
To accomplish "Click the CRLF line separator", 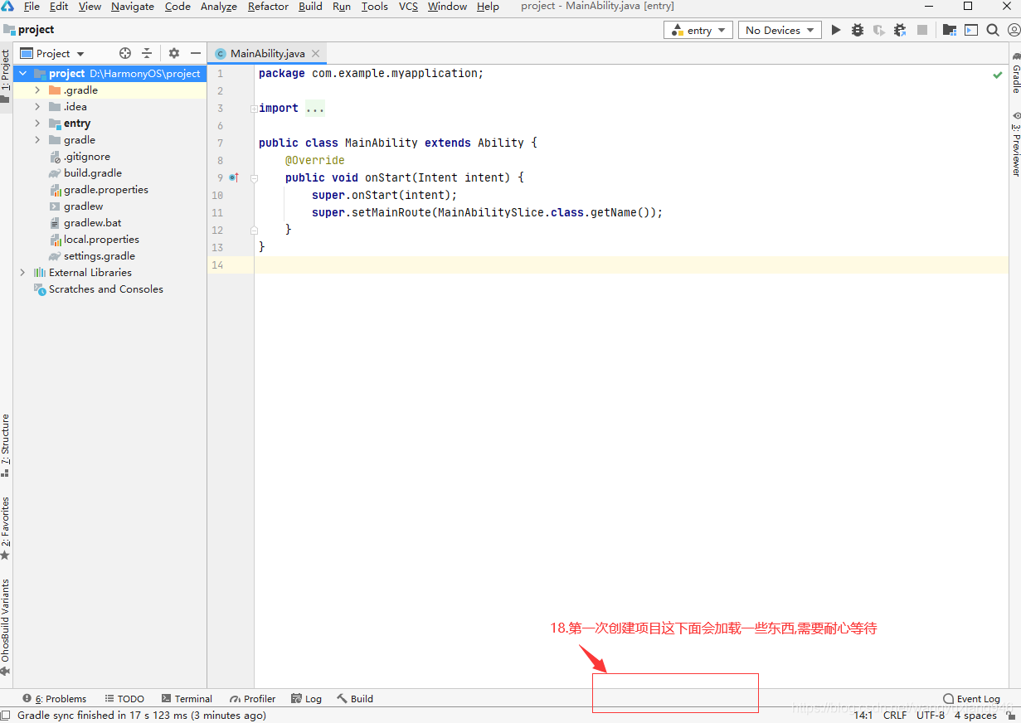I will tap(895, 715).
